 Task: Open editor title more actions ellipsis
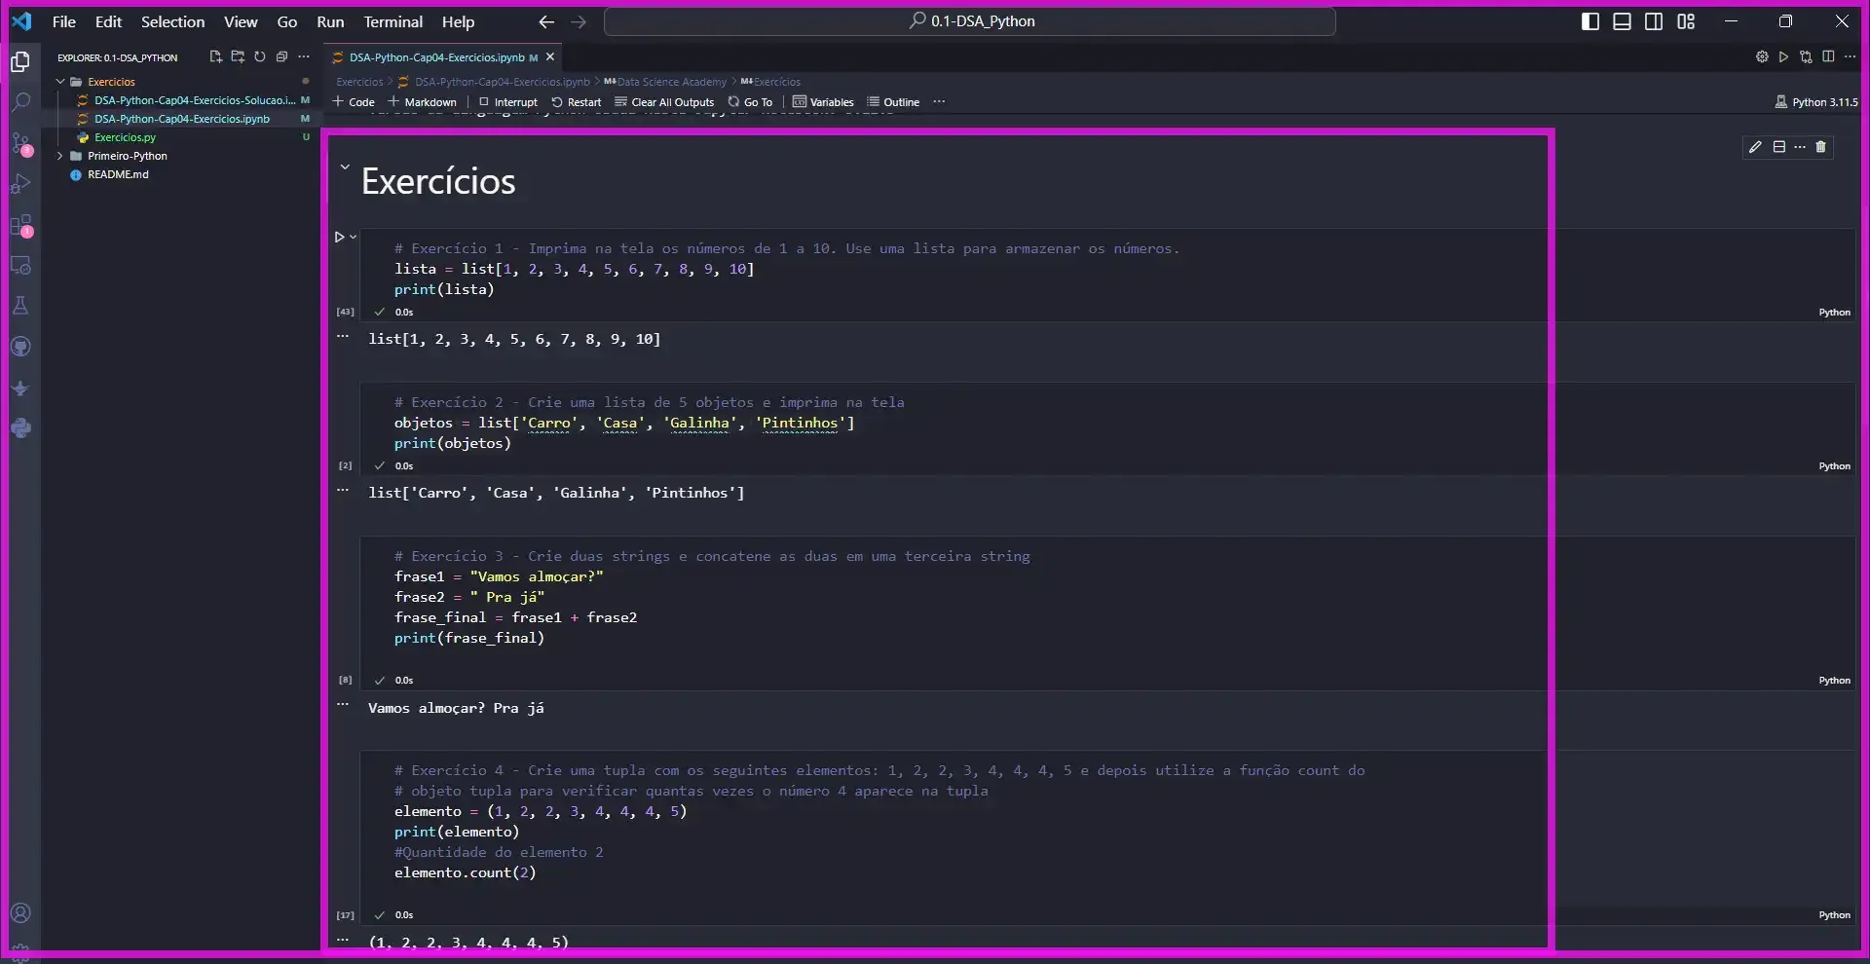click(x=1850, y=57)
